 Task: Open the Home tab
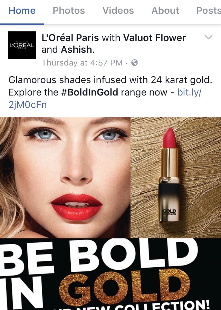(x=22, y=10)
